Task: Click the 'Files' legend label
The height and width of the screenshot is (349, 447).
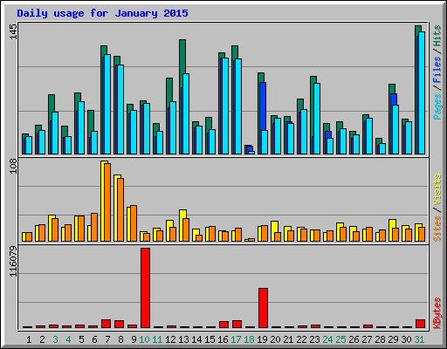Action: coord(437,69)
